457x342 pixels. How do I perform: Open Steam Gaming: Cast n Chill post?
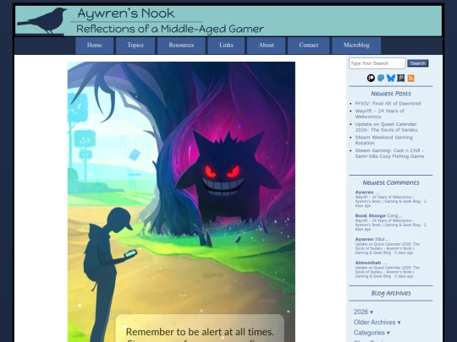(389, 153)
